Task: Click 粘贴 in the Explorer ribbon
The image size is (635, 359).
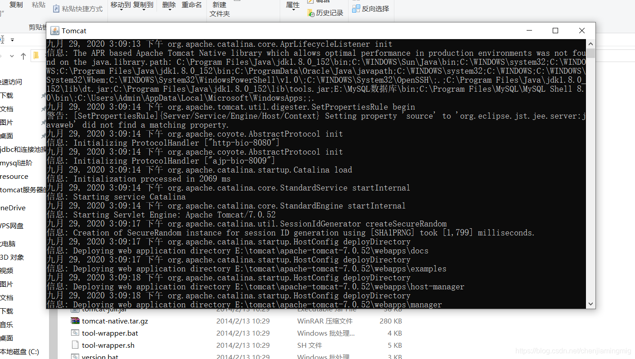Action: coord(39,4)
